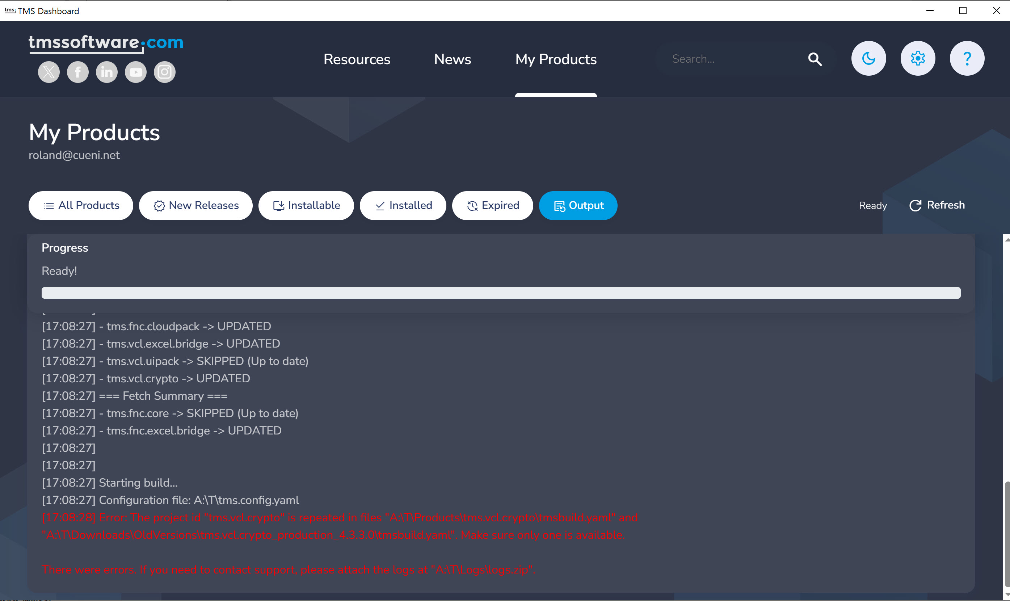This screenshot has width=1010, height=601.
Task: Click the search magnifier icon
Action: (x=815, y=59)
